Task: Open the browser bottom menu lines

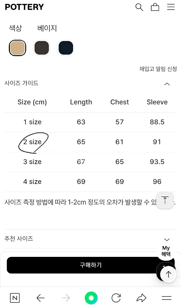Action: click(166, 298)
